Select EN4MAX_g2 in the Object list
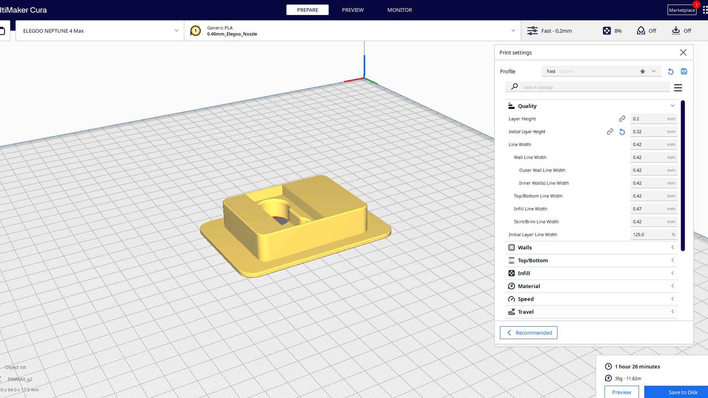Viewport: 708px width, 398px height. click(x=20, y=379)
